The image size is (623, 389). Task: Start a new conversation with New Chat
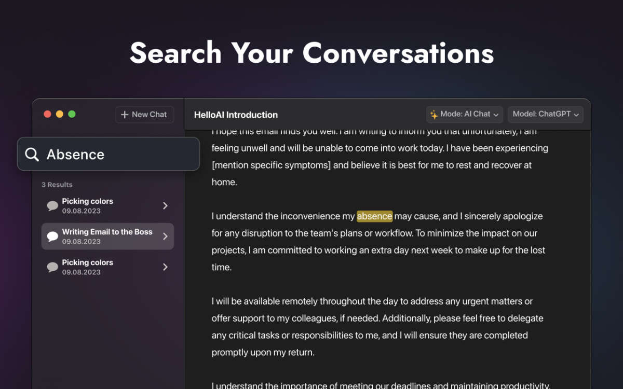[144, 115]
